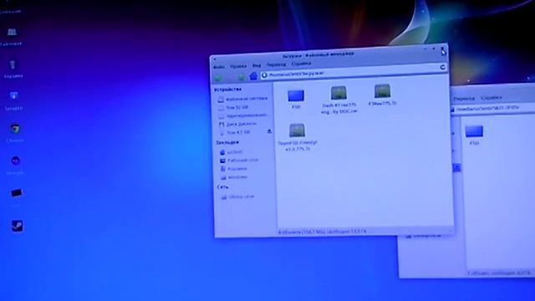Click the Сеть sidebar heading
The width and height of the screenshot is (535, 301).
click(223, 187)
